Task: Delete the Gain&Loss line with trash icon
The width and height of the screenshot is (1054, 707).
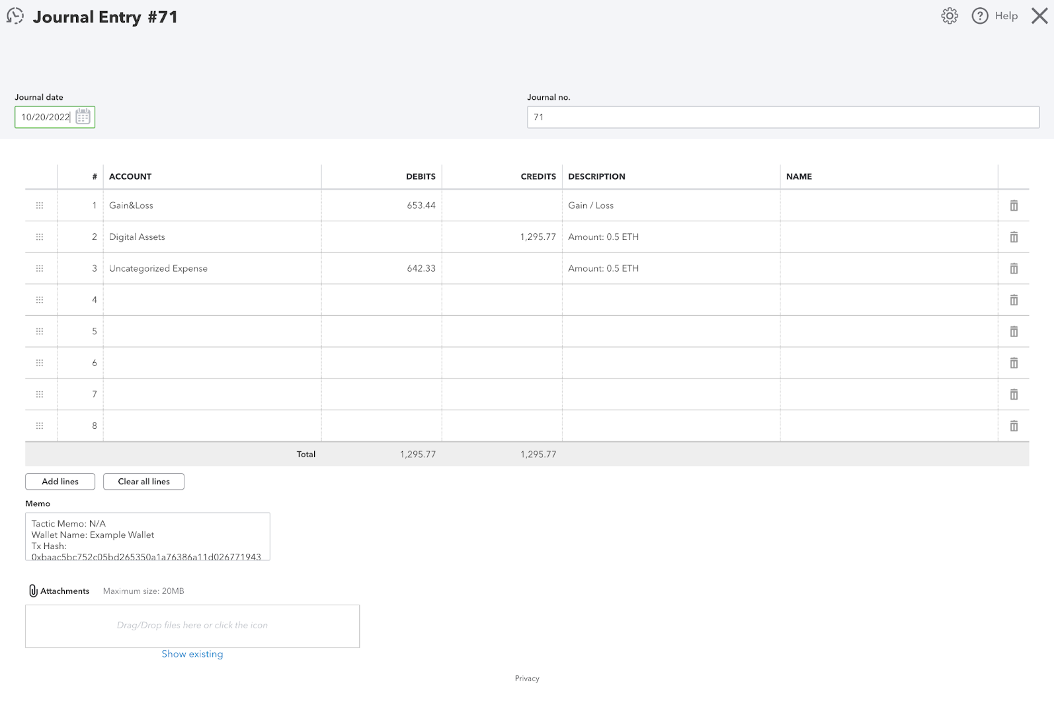Action: click(1014, 205)
